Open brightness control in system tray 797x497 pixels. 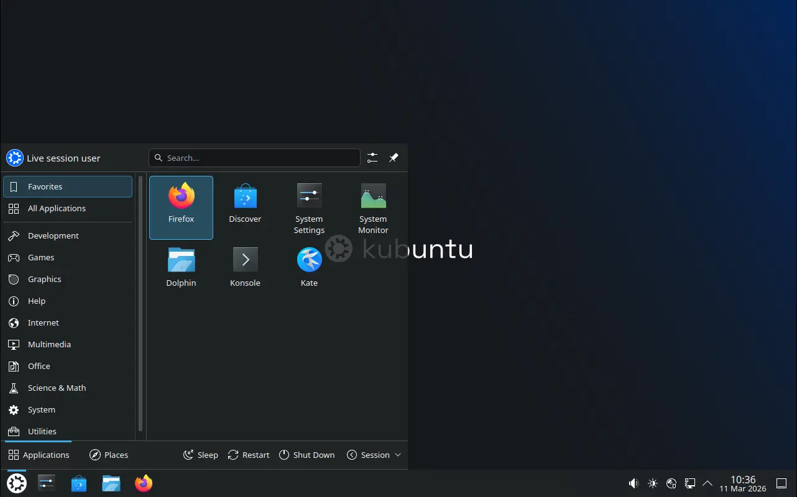pos(652,483)
